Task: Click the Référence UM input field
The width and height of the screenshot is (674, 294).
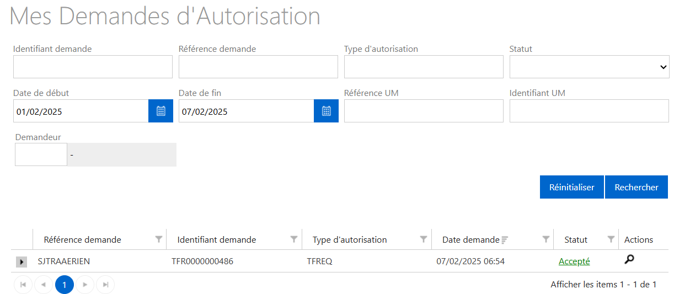Action: coord(424,111)
